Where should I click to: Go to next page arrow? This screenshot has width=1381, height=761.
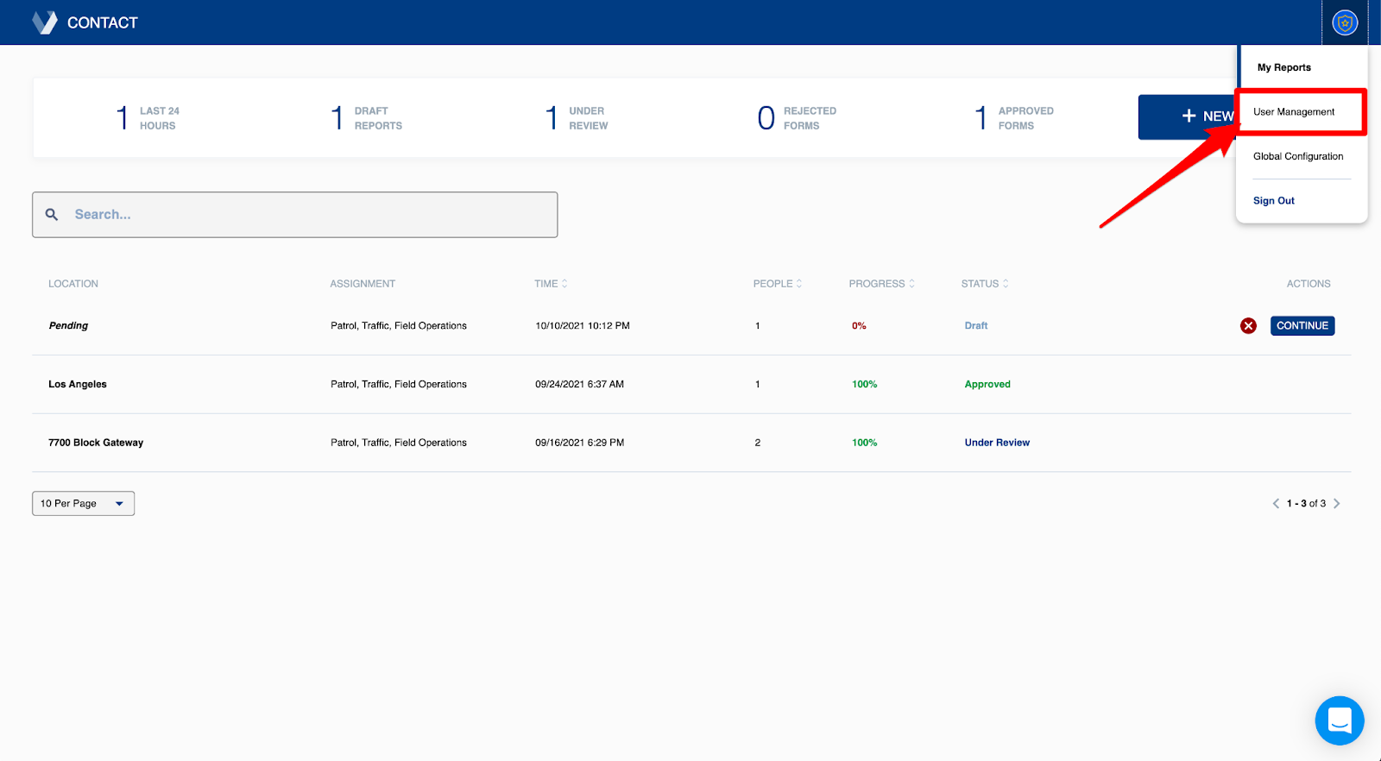click(1336, 504)
